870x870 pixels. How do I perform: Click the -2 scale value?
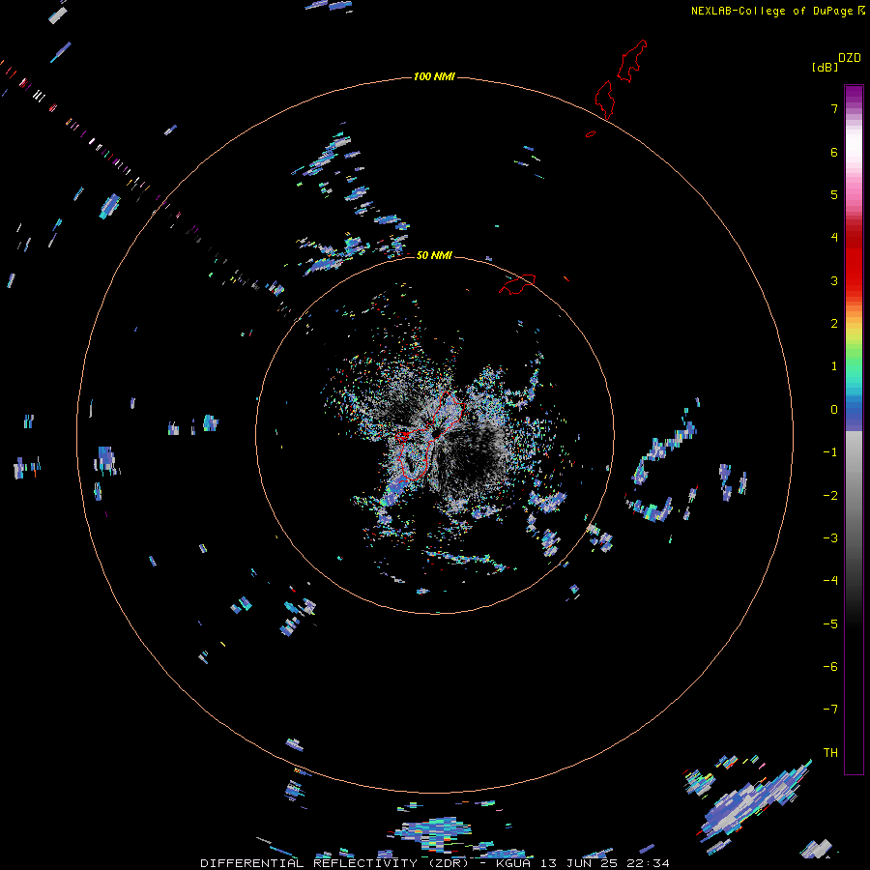tap(830, 496)
